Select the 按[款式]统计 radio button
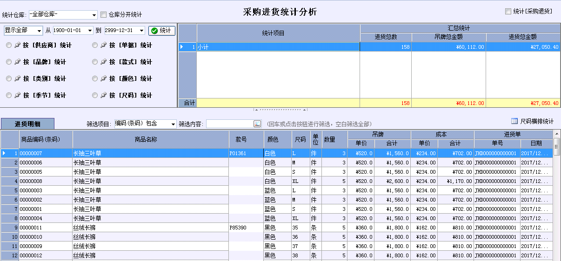 (x=95, y=62)
